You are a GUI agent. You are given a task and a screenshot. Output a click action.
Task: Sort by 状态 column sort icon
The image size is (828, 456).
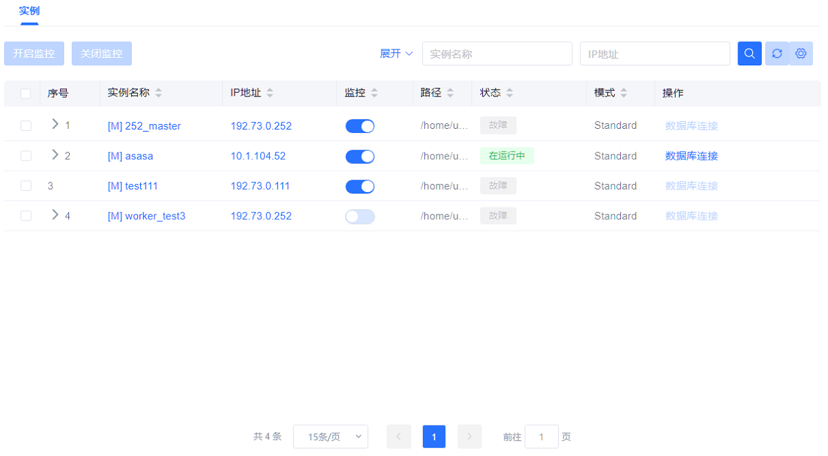pyautogui.click(x=509, y=93)
